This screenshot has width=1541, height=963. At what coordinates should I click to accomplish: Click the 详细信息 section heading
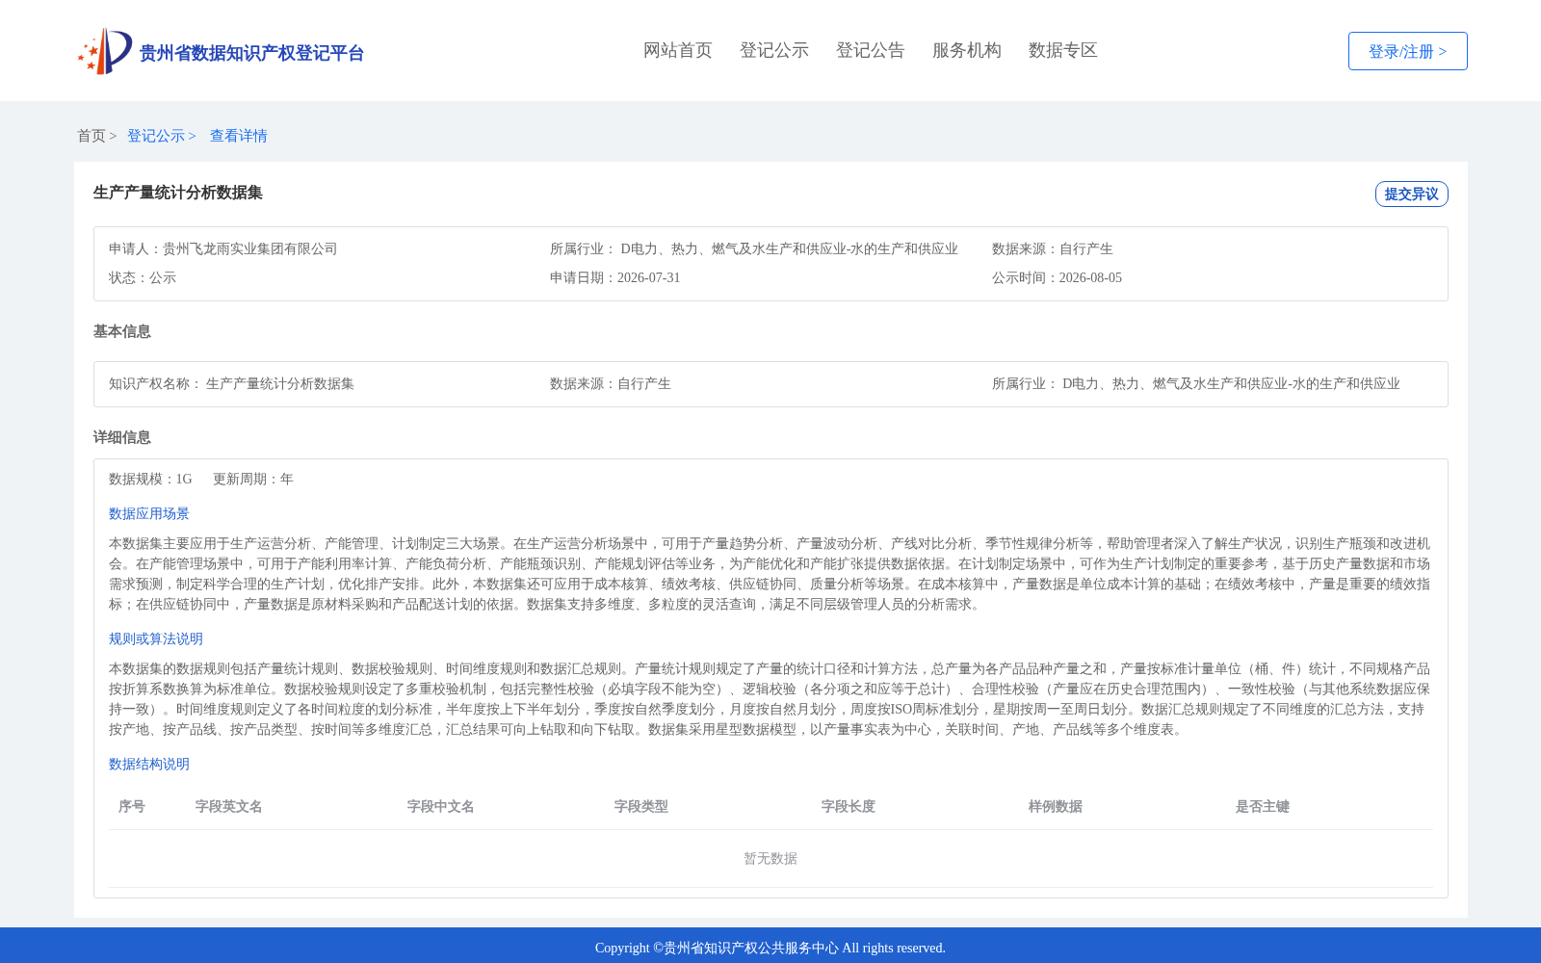pos(122,437)
